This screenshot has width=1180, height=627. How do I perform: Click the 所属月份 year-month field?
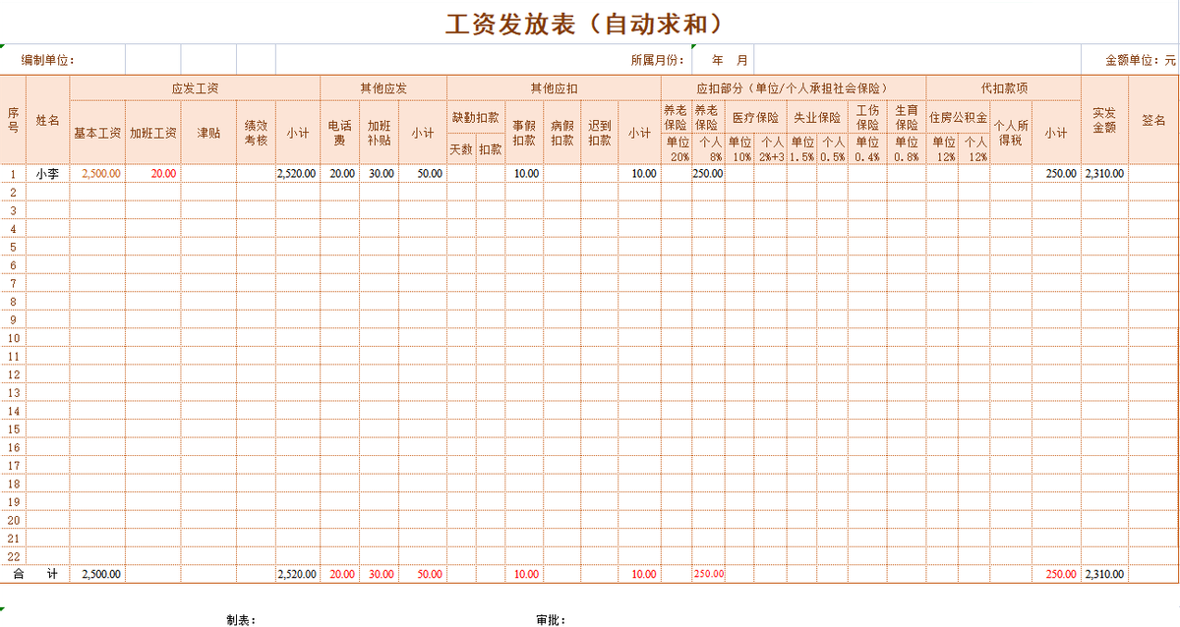[x=726, y=59]
